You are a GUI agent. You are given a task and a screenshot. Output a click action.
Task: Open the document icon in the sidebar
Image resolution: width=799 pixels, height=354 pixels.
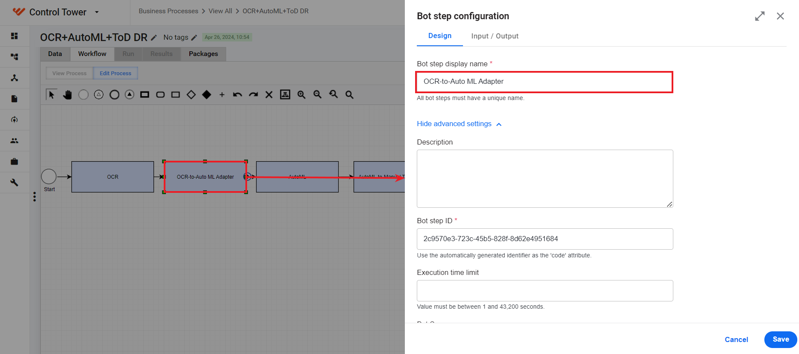click(x=15, y=99)
